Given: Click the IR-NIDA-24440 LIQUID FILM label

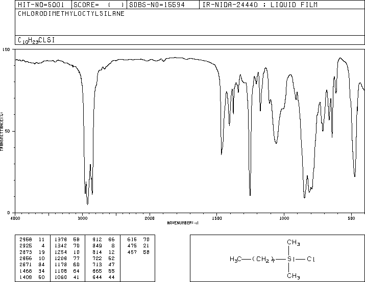Looking at the screenshot, I should click(x=260, y=5).
